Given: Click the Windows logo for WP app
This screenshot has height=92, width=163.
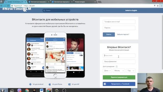Looking at the screenshot, I should [69, 84].
